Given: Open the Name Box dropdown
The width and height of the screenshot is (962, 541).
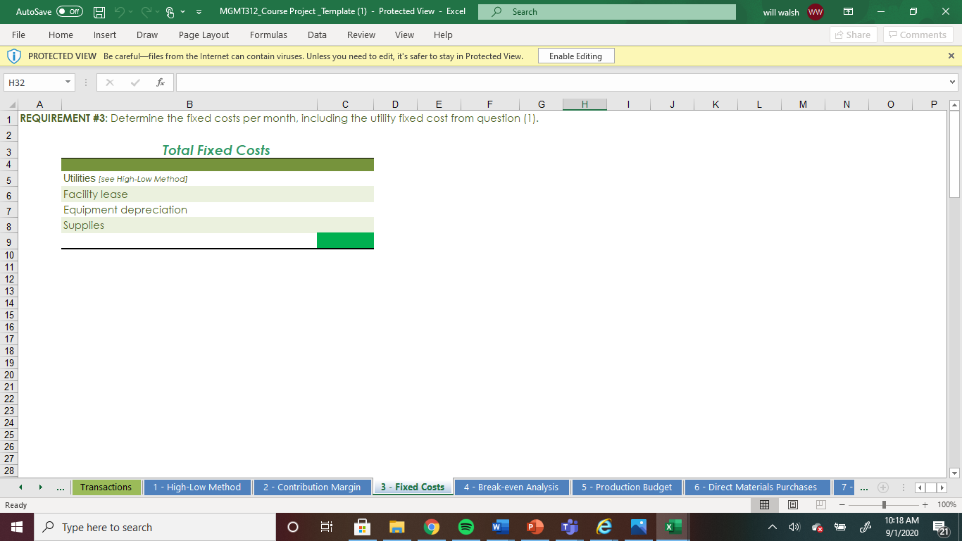Looking at the screenshot, I should click(68, 82).
